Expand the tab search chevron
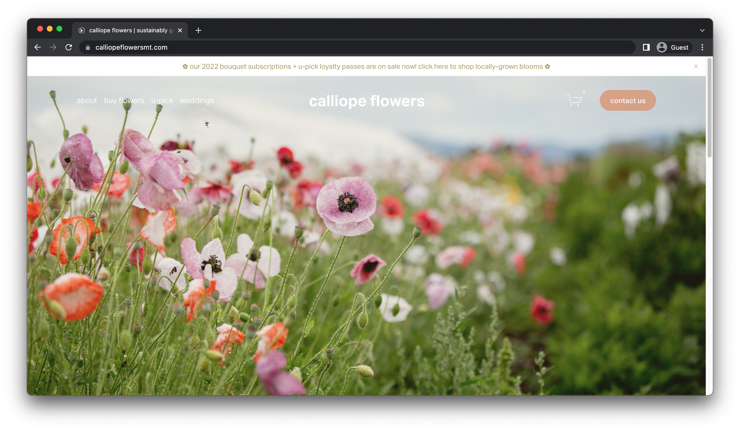 click(702, 30)
